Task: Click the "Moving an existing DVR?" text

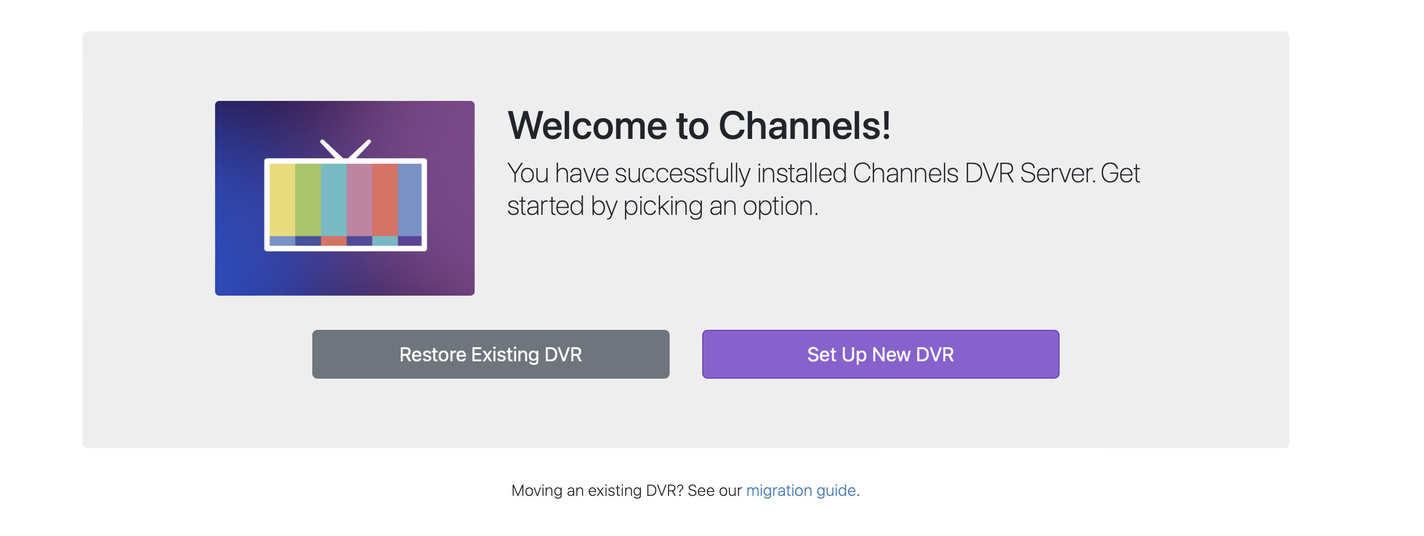Action: [x=597, y=490]
